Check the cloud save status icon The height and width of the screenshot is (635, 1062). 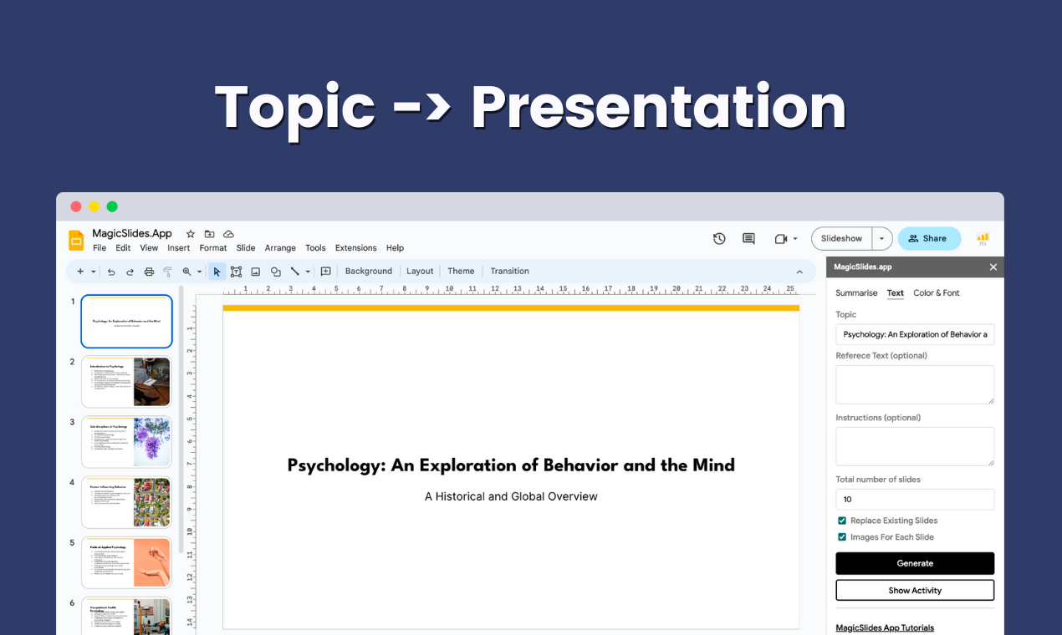[228, 234]
